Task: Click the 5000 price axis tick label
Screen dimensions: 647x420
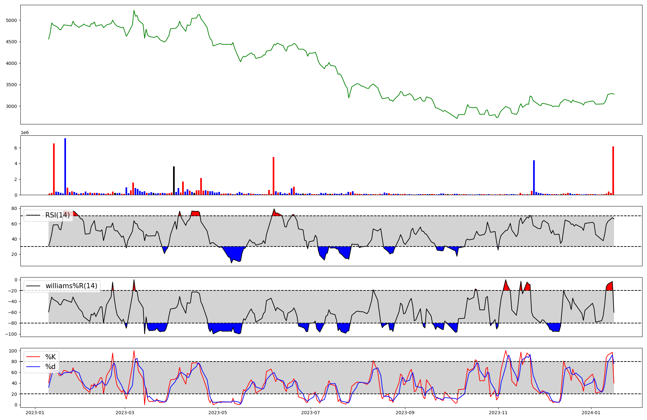Action: tap(11, 20)
